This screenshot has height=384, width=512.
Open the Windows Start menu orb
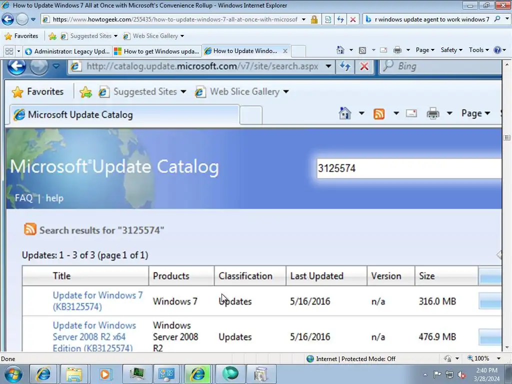[13, 374]
